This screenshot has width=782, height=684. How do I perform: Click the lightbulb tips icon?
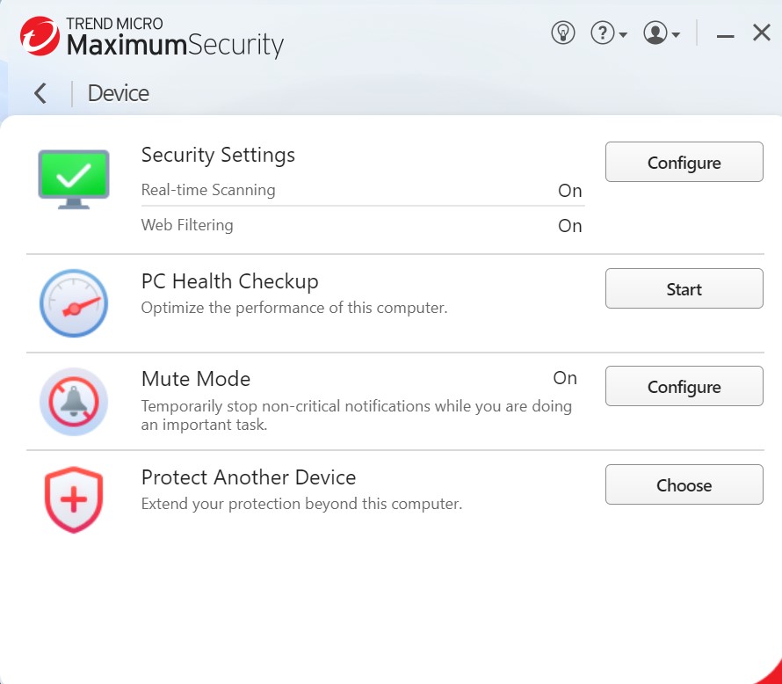(x=562, y=33)
